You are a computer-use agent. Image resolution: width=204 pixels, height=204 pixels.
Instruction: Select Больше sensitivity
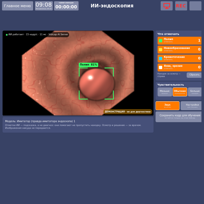tap(195, 92)
